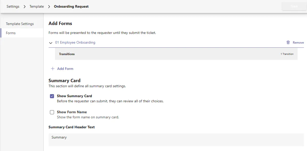Image resolution: width=307 pixels, height=151 pixels.
Task: Click the breadcrumb arrow after Settings
Action: tap(24, 7)
